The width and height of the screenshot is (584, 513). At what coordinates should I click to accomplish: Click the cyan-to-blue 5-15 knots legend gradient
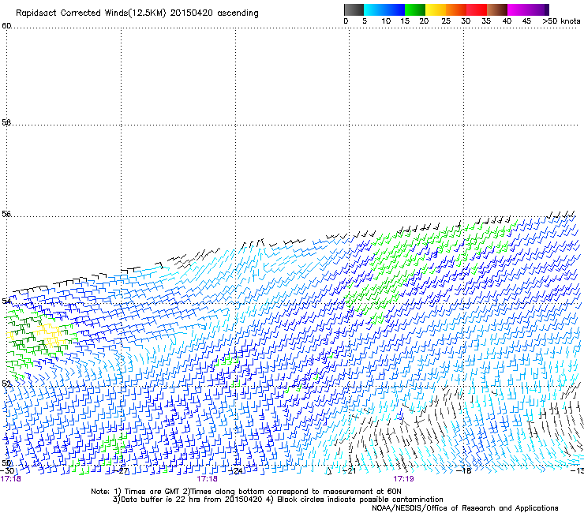(384, 9)
